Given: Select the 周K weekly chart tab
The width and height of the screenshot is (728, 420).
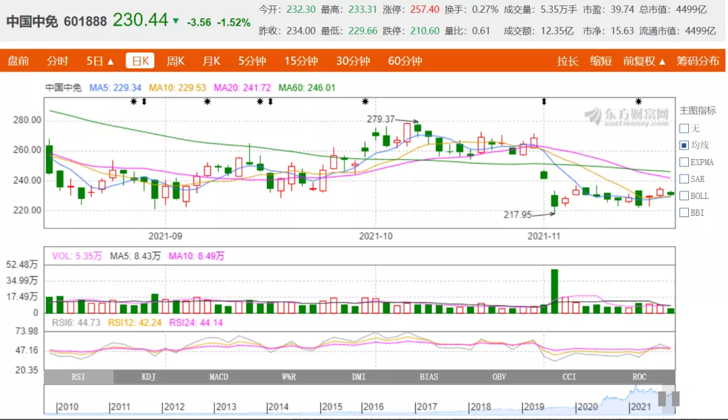Looking at the screenshot, I should point(175,61).
